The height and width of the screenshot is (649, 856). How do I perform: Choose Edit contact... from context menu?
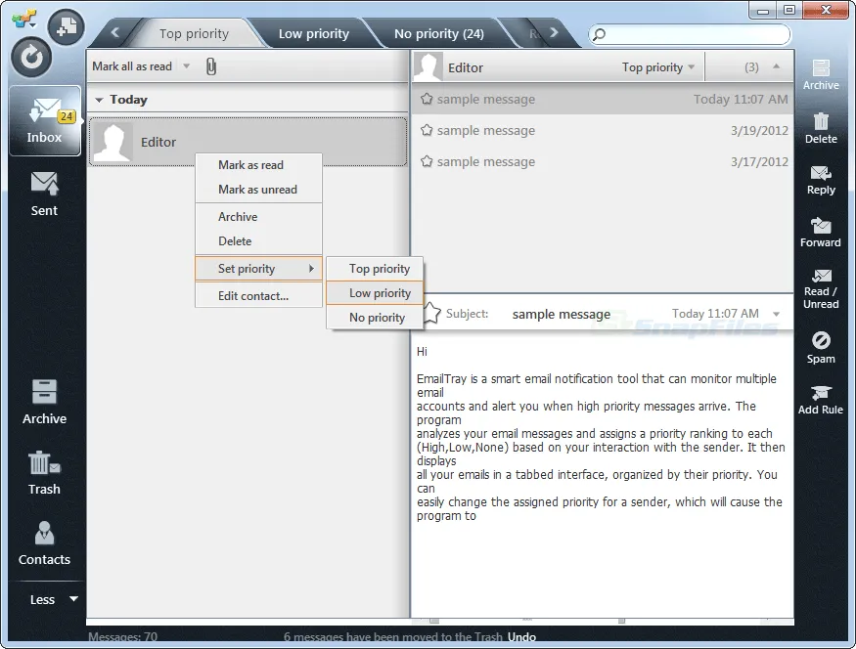click(259, 295)
